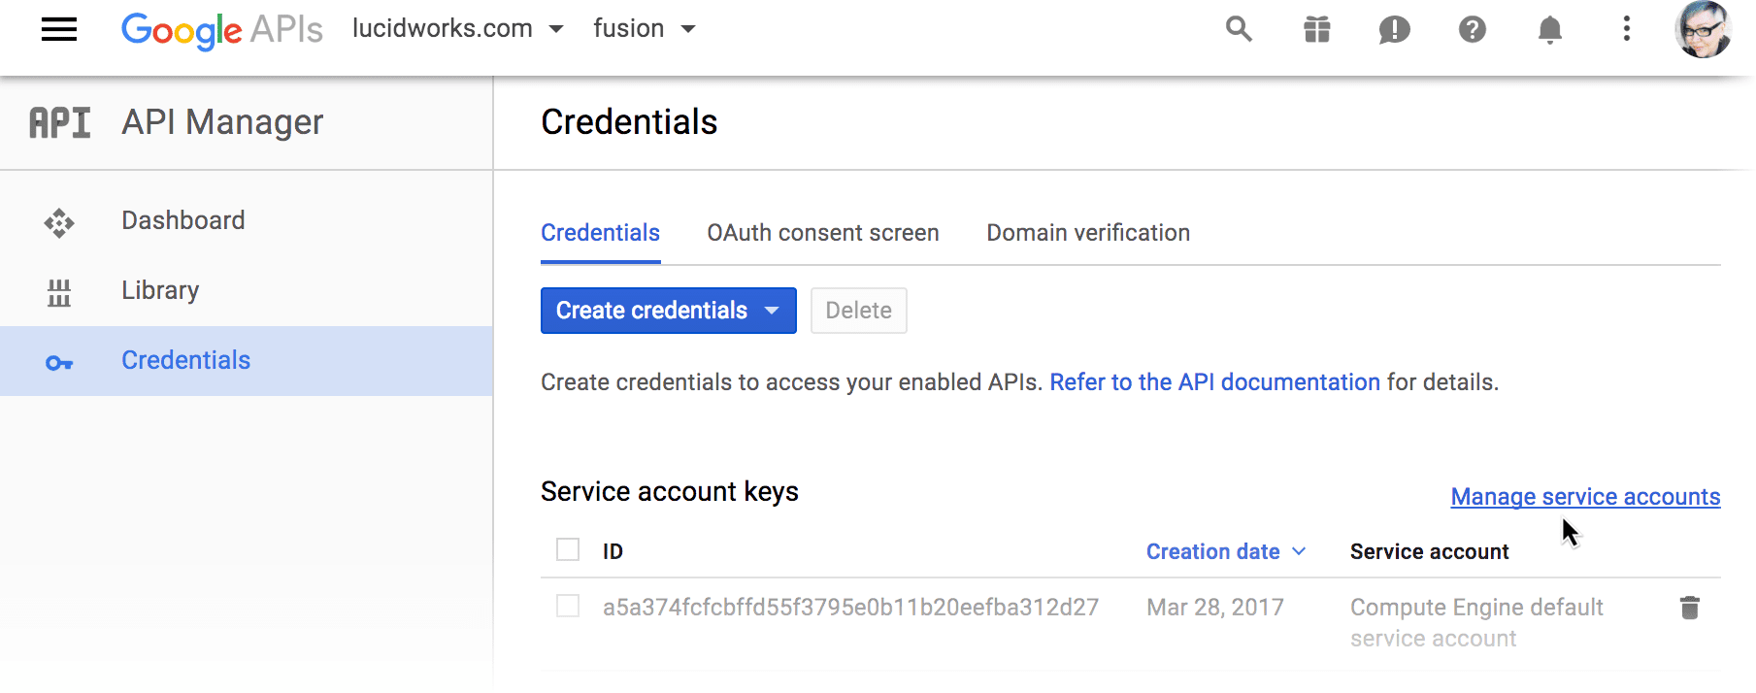Click the Delete button
1756x693 pixels.
tap(858, 311)
